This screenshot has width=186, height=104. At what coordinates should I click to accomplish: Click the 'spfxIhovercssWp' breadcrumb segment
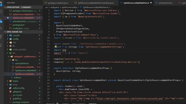[x=69, y=7]
